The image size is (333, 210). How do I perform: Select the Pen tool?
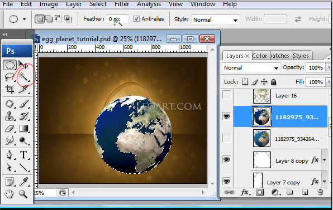point(9,155)
